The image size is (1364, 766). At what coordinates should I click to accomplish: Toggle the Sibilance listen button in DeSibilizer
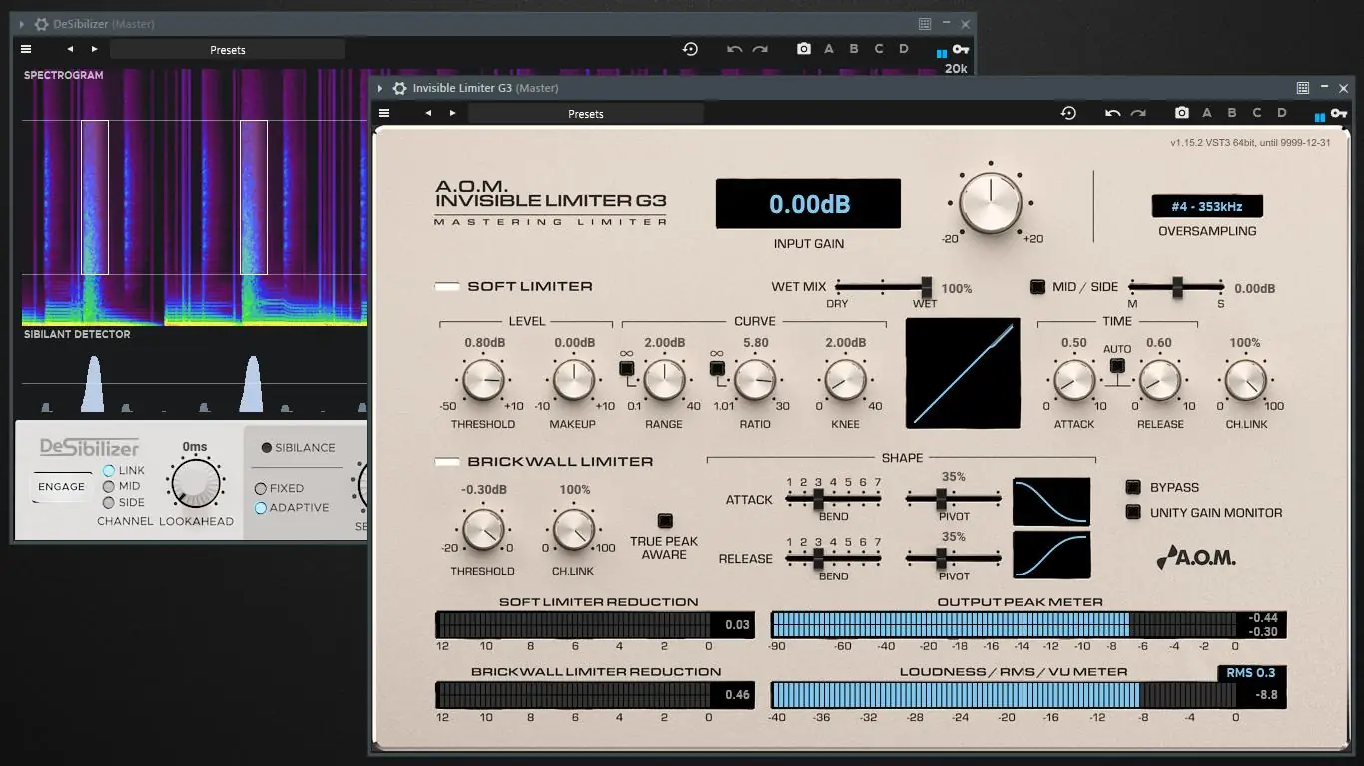click(267, 448)
